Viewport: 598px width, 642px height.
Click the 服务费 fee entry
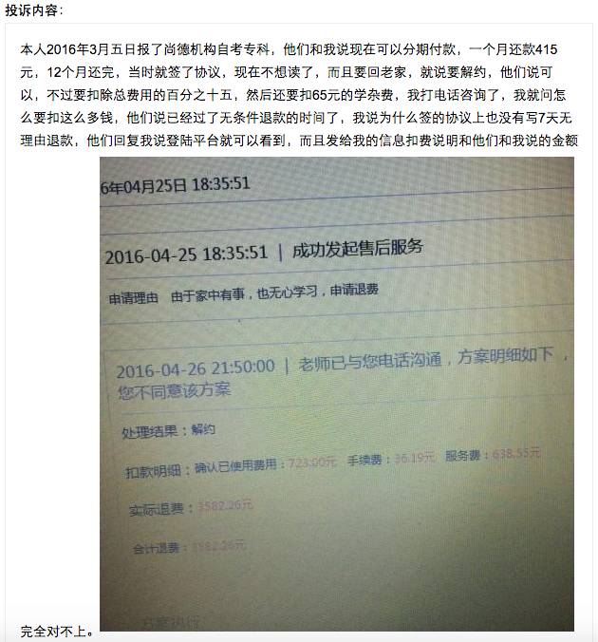[x=493, y=455]
